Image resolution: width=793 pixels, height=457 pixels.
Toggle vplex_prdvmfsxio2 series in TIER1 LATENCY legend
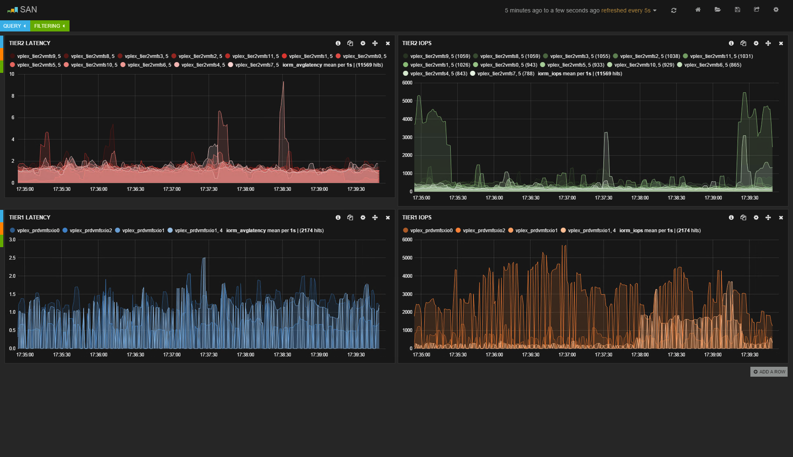[x=91, y=231]
